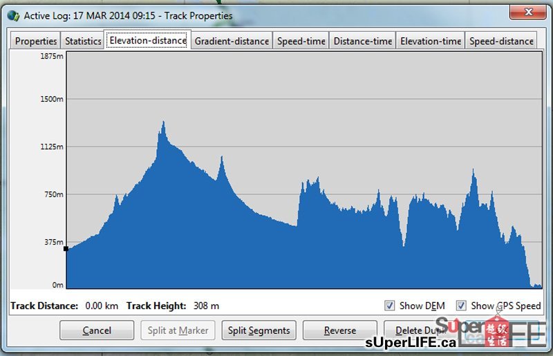
Task: Click the 1125m axis label
Action: click(x=51, y=147)
